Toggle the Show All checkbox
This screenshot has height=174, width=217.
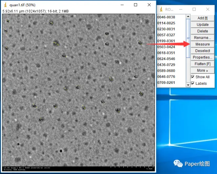click(x=193, y=77)
